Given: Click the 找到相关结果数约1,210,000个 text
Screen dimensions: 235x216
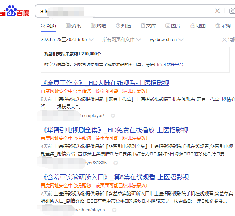Looking at the screenshot, I should pos(73,53).
